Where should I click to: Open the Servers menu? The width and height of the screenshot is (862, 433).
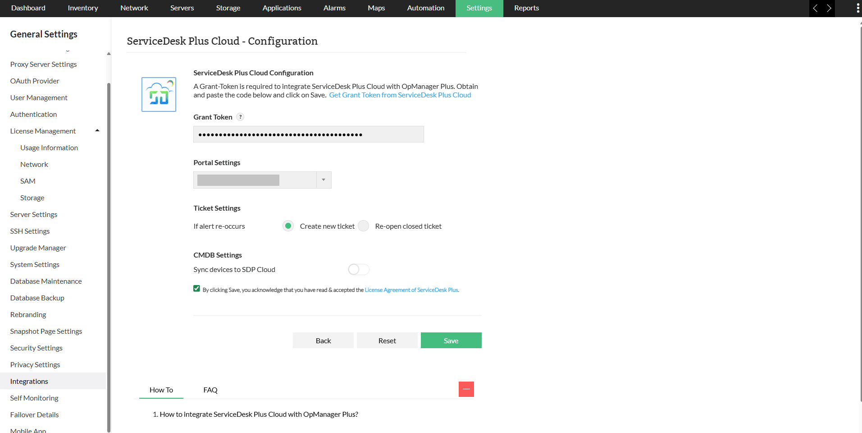(x=182, y=8)
